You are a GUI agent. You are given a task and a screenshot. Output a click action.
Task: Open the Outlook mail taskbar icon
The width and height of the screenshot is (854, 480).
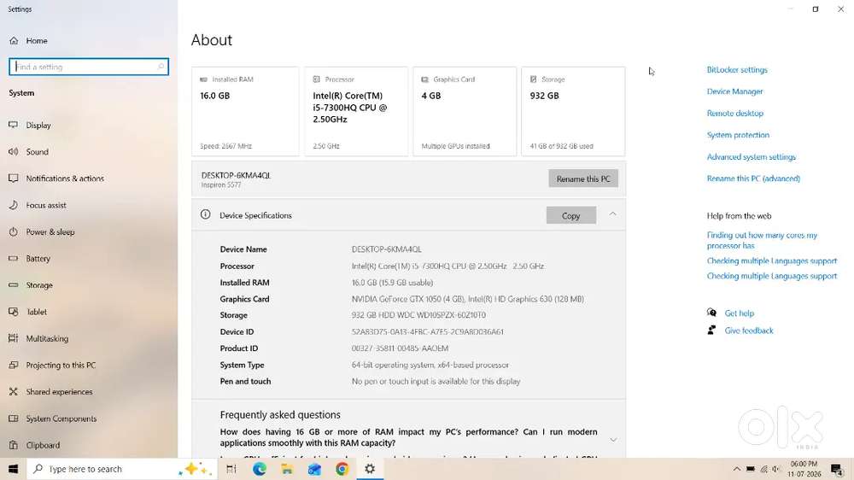[x=315, y=469]
